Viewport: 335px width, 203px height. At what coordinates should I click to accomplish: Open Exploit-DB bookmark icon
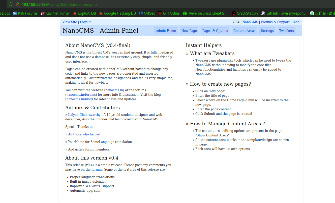click(x=75, y=13)
